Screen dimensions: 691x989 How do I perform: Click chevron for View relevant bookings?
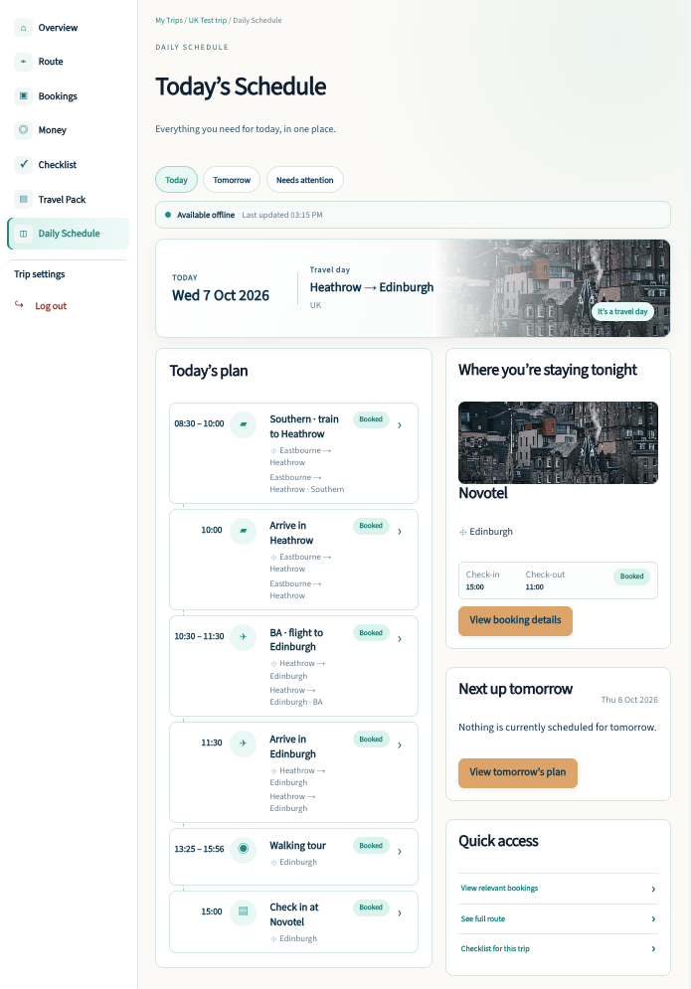(x=653, y=889)
